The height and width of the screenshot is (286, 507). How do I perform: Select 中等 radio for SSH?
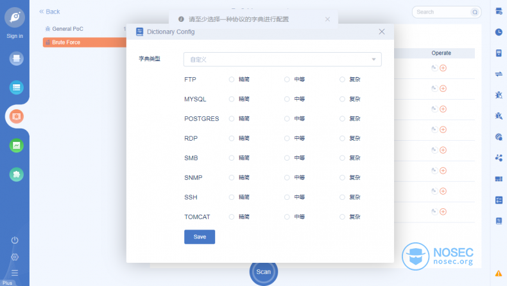[x=287, y=197]
